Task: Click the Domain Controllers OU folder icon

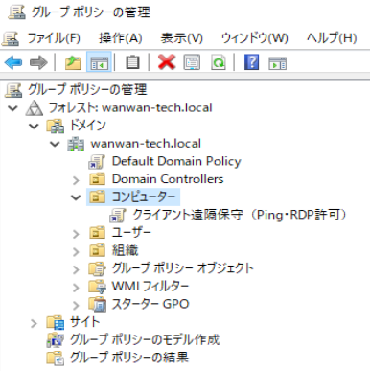Action: click(97, 179)
